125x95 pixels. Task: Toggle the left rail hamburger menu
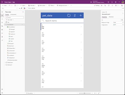[2, 12]
